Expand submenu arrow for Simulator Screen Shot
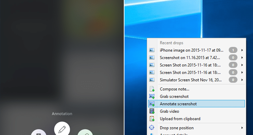 point(242,80)
